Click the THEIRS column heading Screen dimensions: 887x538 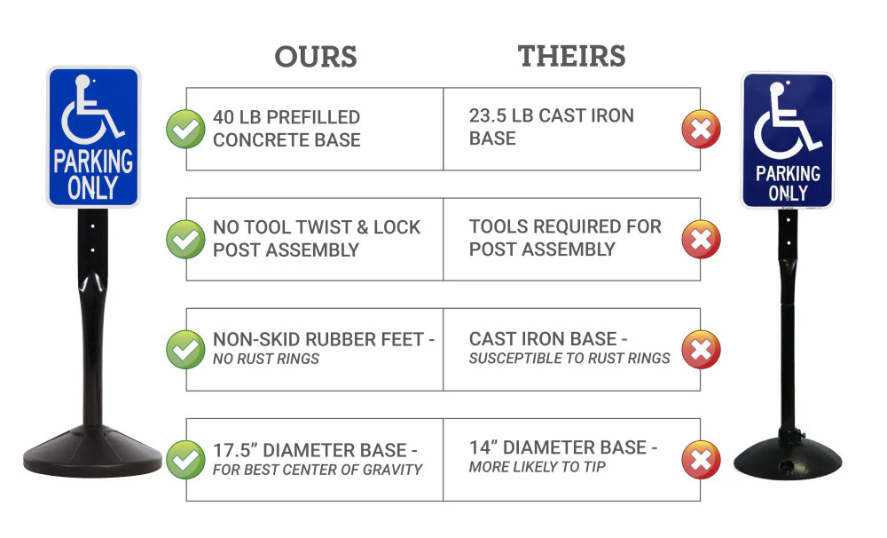pos(572,56)
